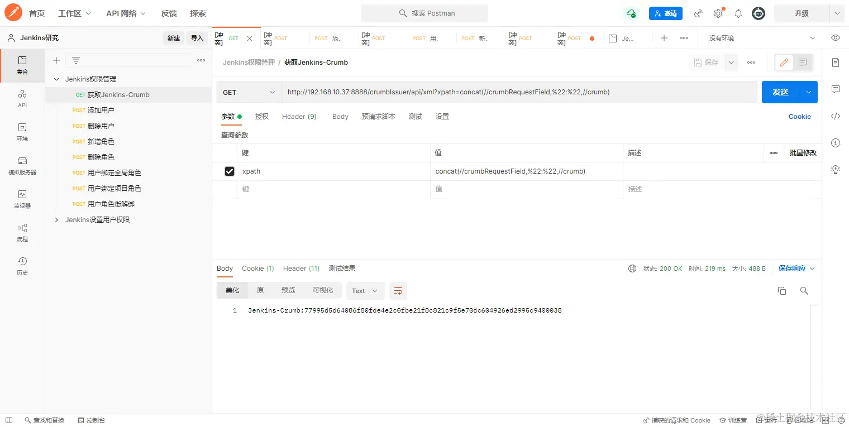
Task: Open the 模拟服务器 mock servers panel
Action: [22, 166]
